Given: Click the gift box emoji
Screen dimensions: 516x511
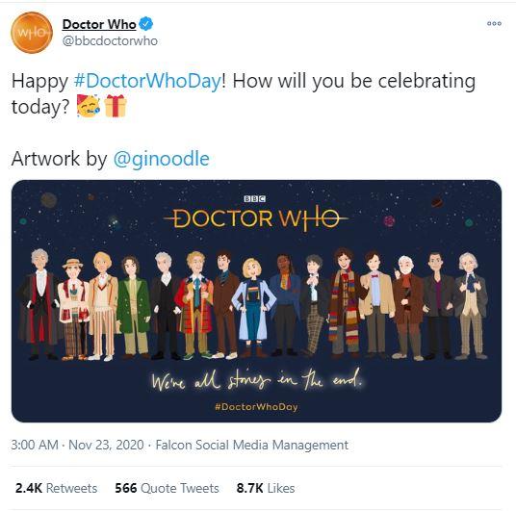Looking at the screenshot, I should (116, 106).
